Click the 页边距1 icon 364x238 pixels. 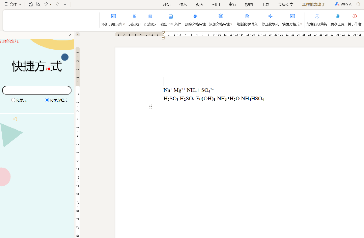[x=135, y=16]
